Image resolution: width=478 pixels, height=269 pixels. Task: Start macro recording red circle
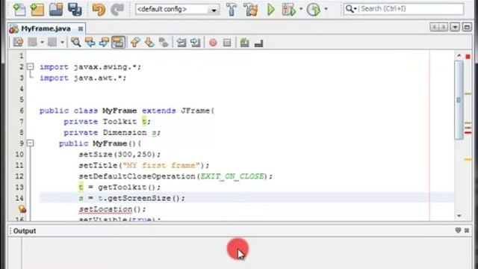[x=213, y=43]
